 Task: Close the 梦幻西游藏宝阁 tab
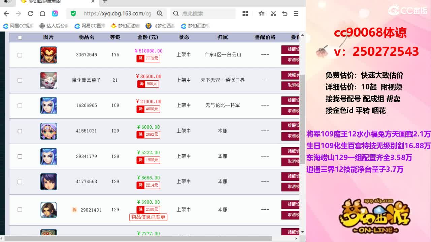pos(93,2)
